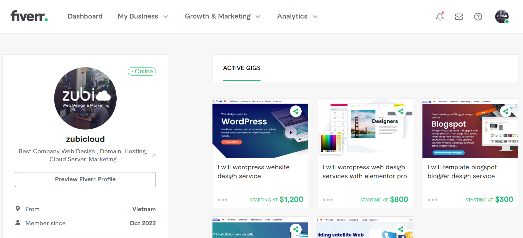This screenshot has height=238, width=523.
Task: Select the ACTIVE GIGS tab
Action: [242, 68]
